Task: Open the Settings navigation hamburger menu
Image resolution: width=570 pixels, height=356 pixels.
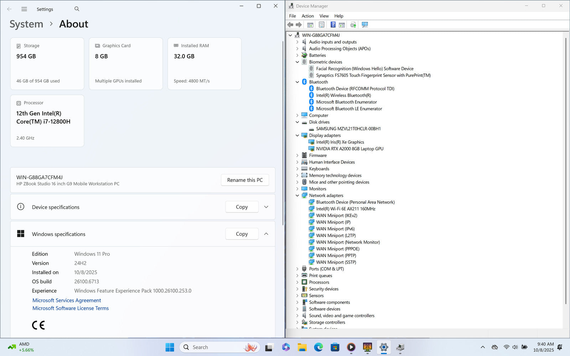Action: click(x=24, y=9)
